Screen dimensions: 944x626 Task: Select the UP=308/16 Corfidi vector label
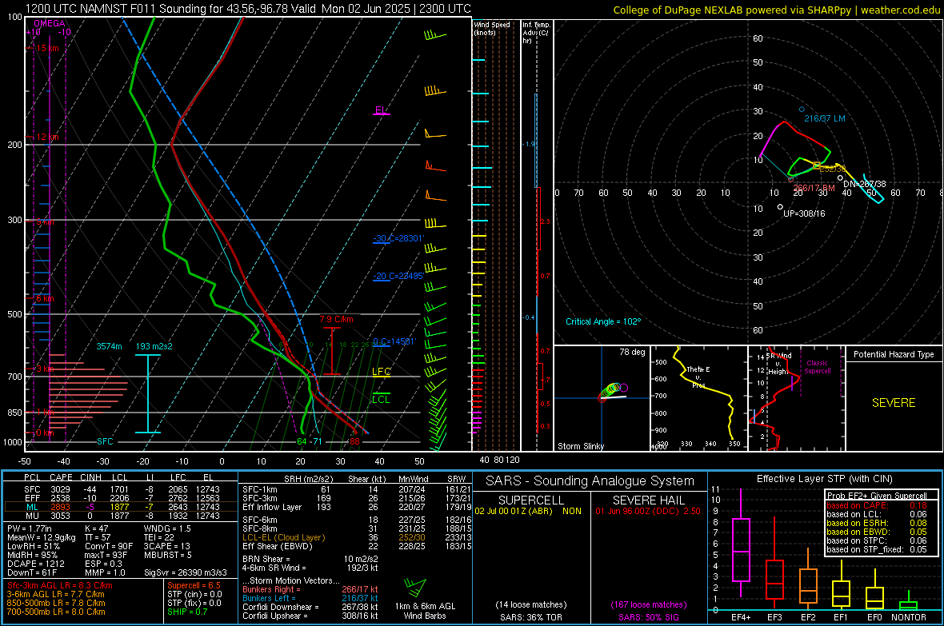click(x=804, y=213)
